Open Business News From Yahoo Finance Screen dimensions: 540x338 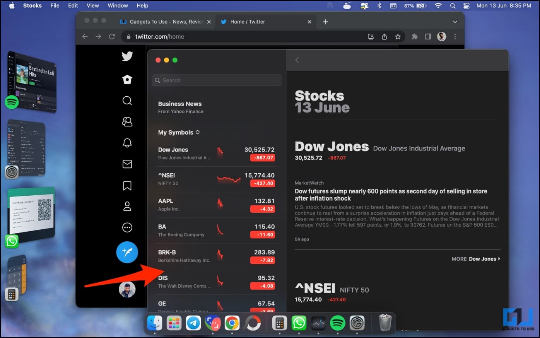[x=181, y=107]
